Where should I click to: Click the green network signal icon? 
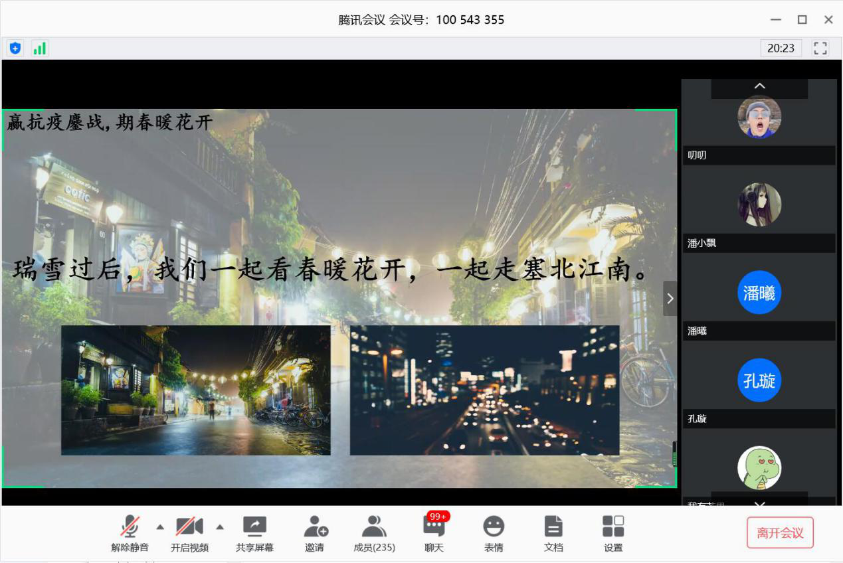pos(40,48)
